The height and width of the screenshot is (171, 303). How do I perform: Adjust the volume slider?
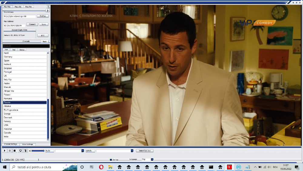tap(38, 151)
